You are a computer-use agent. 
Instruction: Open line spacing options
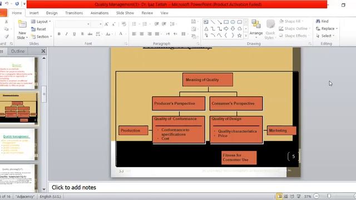[173, 24]
